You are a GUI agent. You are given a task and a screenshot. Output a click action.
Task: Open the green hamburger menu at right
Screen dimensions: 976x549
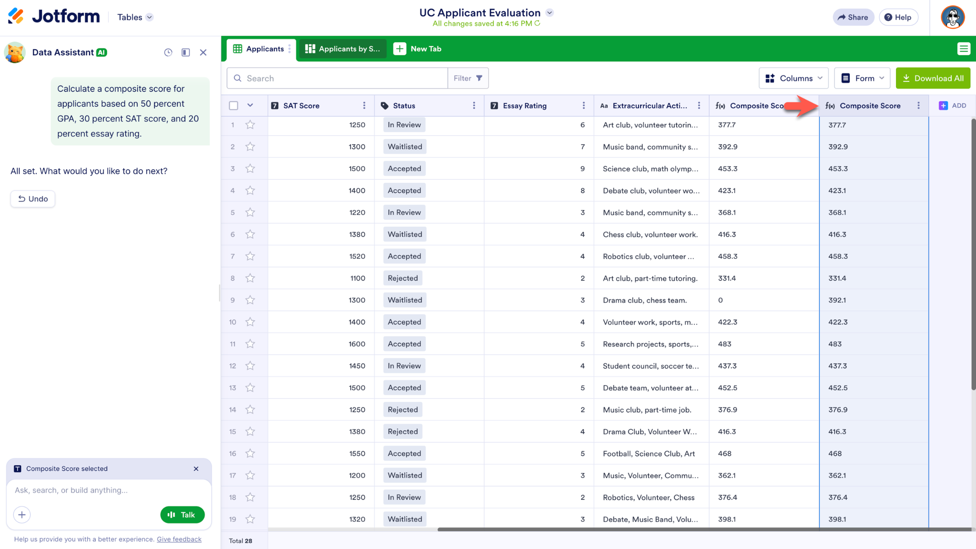(x=964, y=49)
